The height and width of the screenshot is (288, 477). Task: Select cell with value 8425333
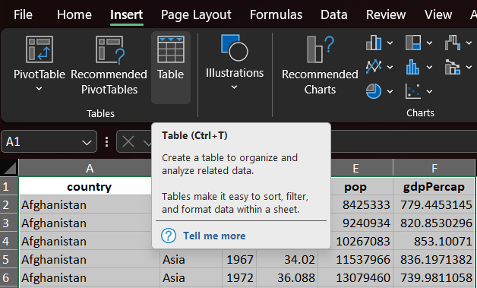[x=362, y=204]
